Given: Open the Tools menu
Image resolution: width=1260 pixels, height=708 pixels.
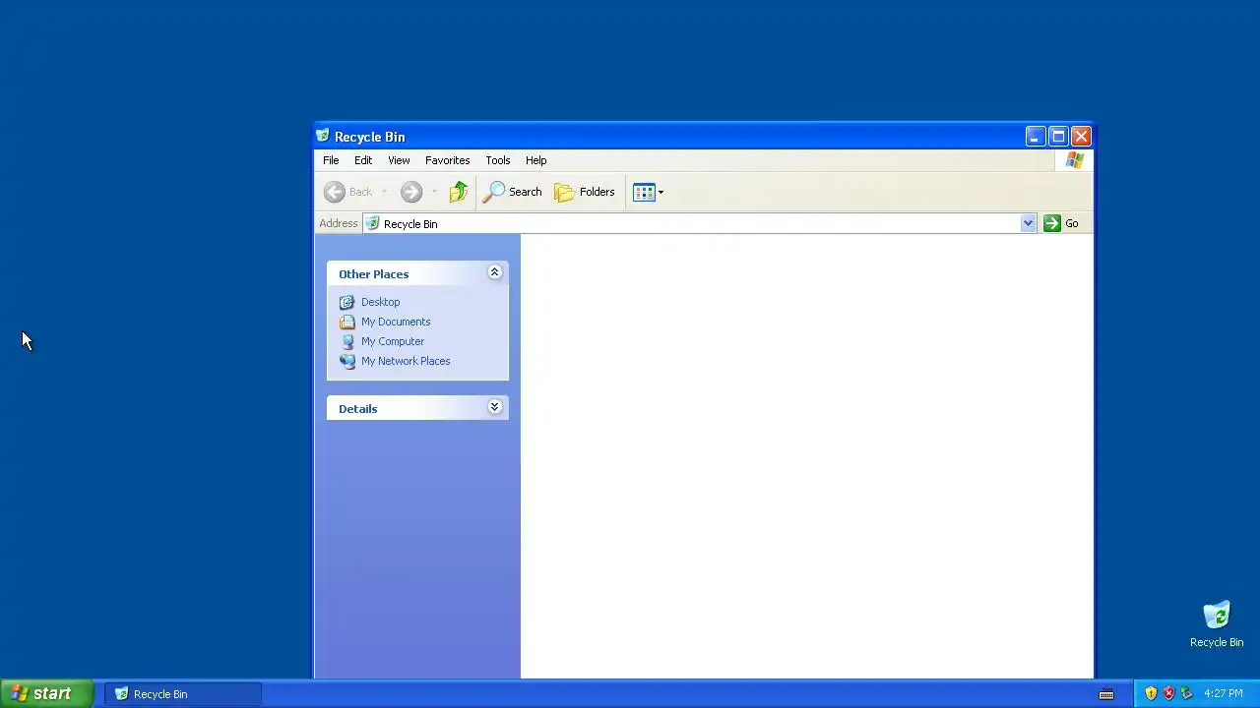Looking at the screenshot, I should tap(497, 160).
